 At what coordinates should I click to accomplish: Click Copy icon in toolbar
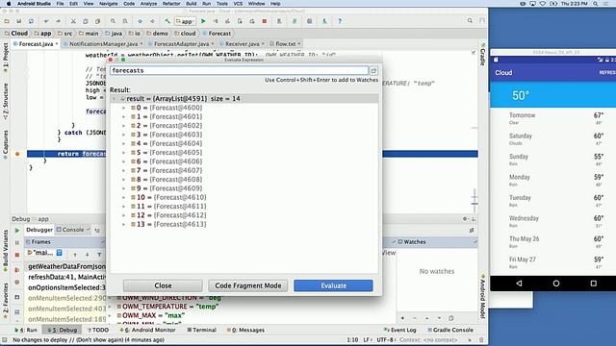coord(86,21)
